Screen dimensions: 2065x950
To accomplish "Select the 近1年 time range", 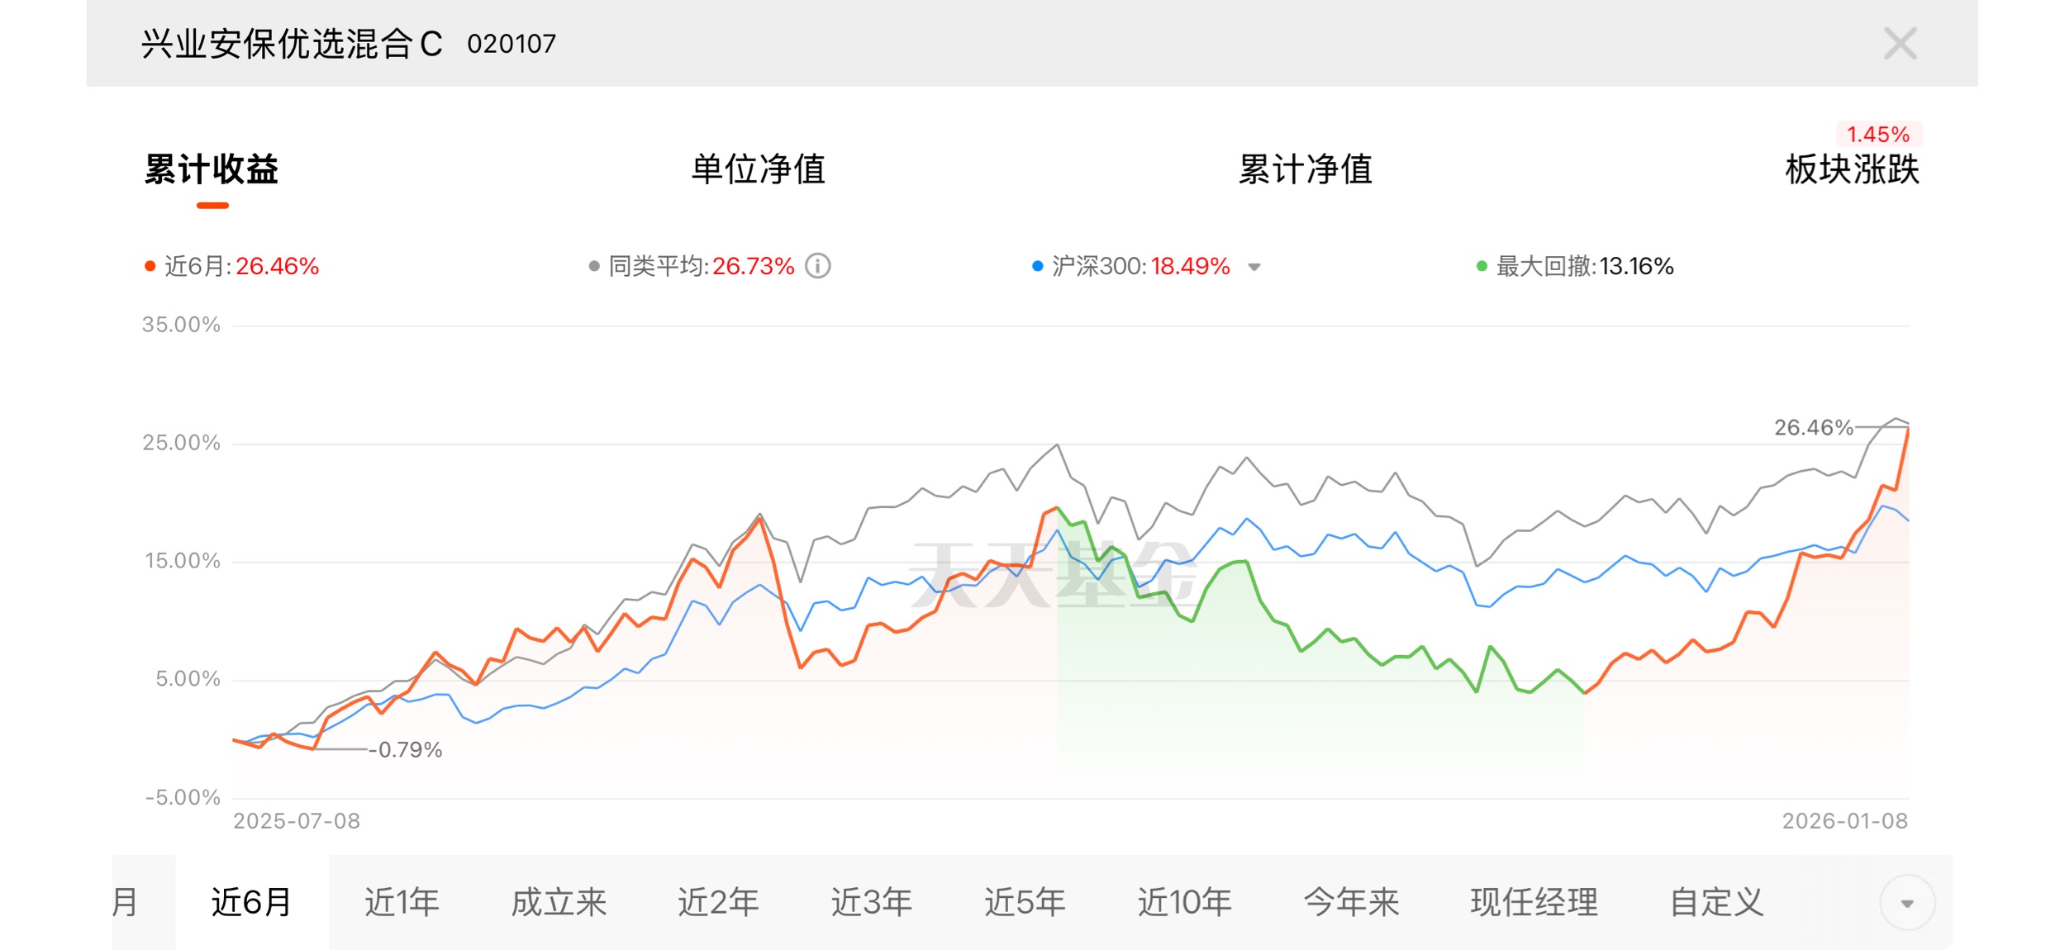I will pos(402,902).
